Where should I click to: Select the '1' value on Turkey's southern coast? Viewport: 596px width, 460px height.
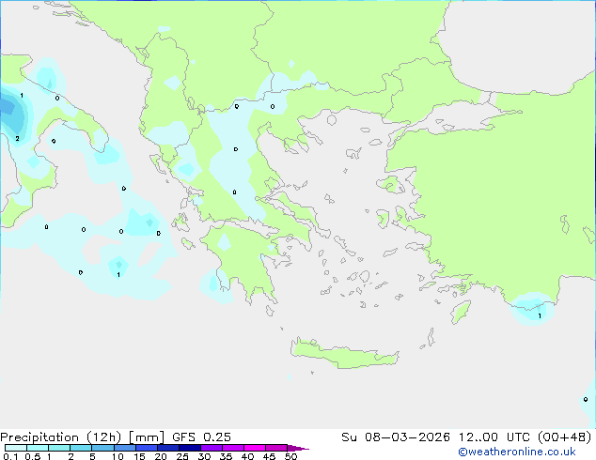point(540,315)
